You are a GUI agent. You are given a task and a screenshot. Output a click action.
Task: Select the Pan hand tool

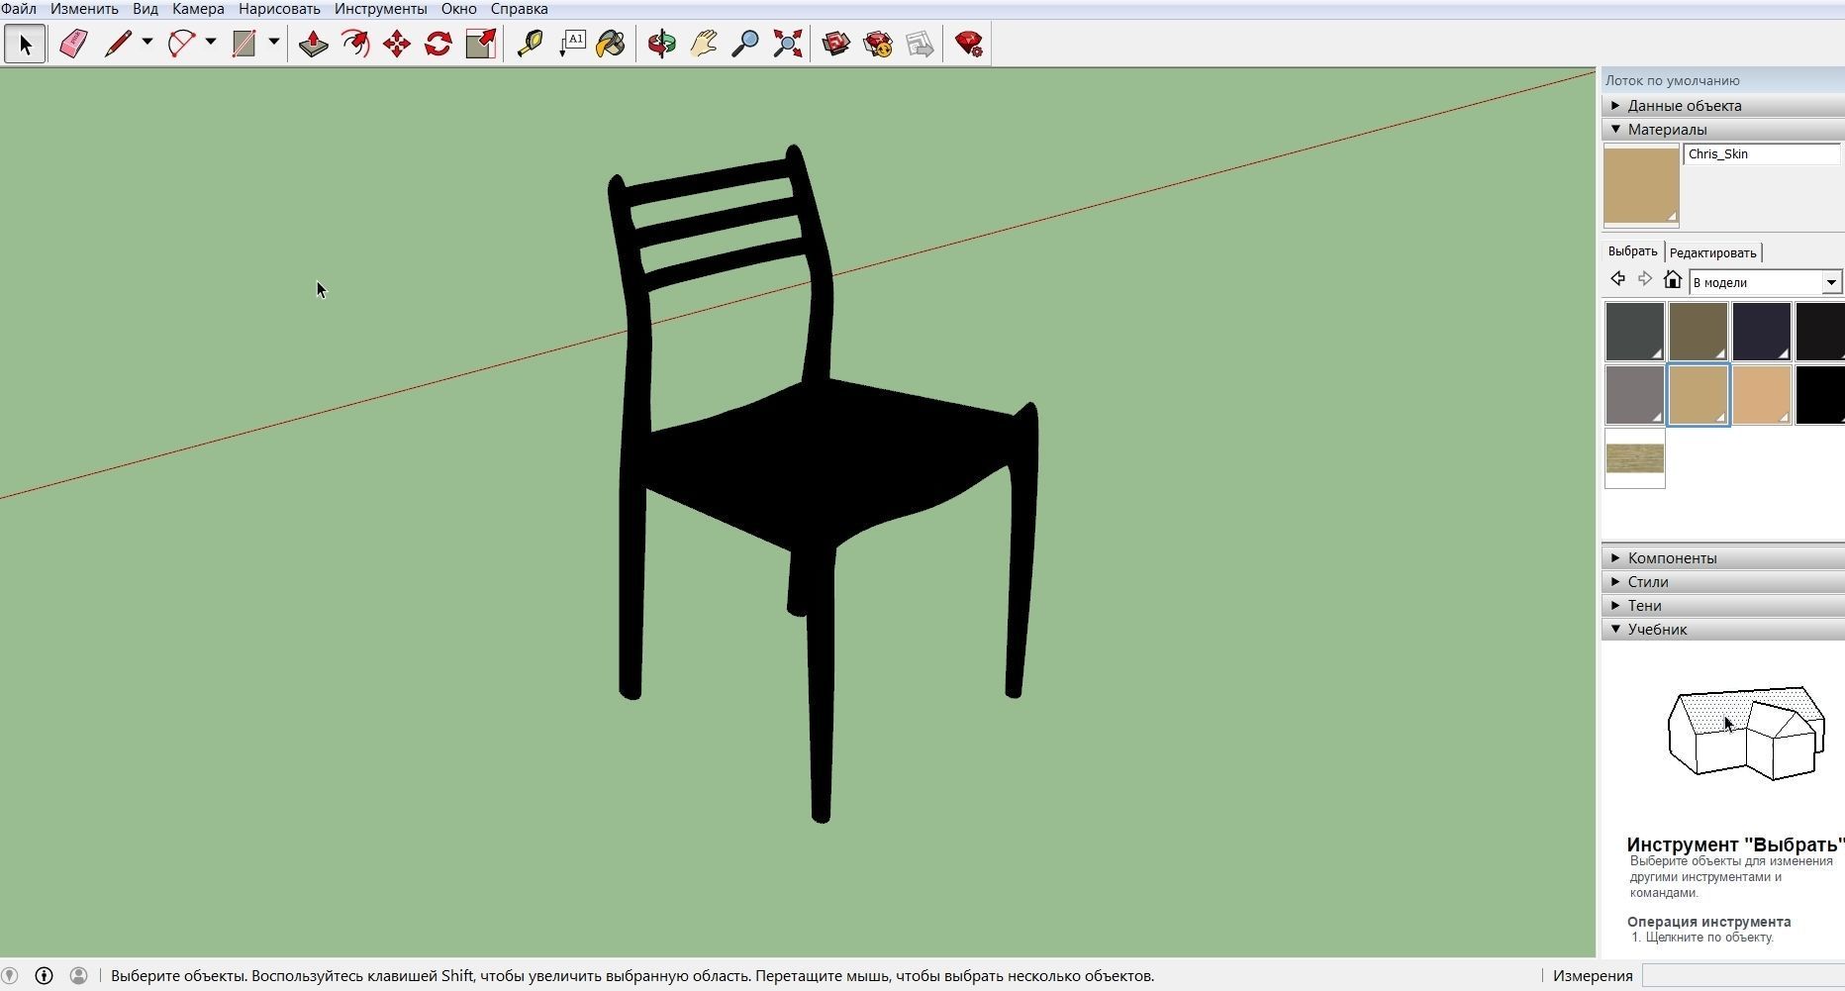(704, 44)
